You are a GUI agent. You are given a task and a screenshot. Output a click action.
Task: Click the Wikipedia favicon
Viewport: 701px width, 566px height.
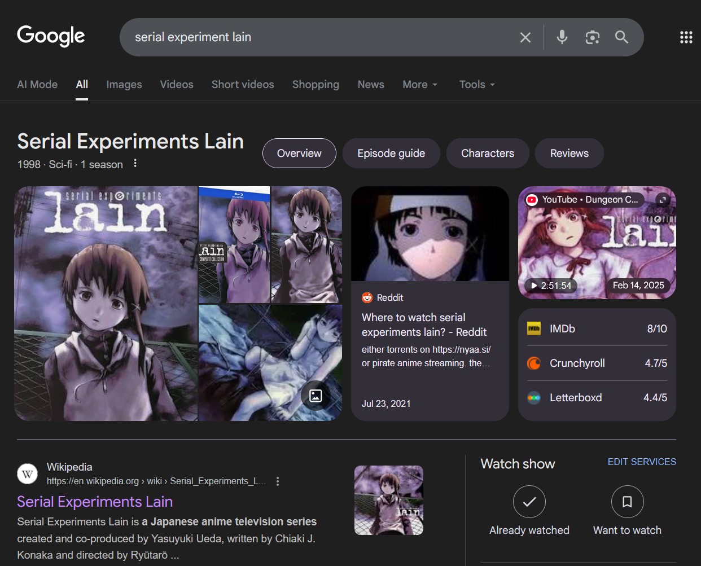28,474
